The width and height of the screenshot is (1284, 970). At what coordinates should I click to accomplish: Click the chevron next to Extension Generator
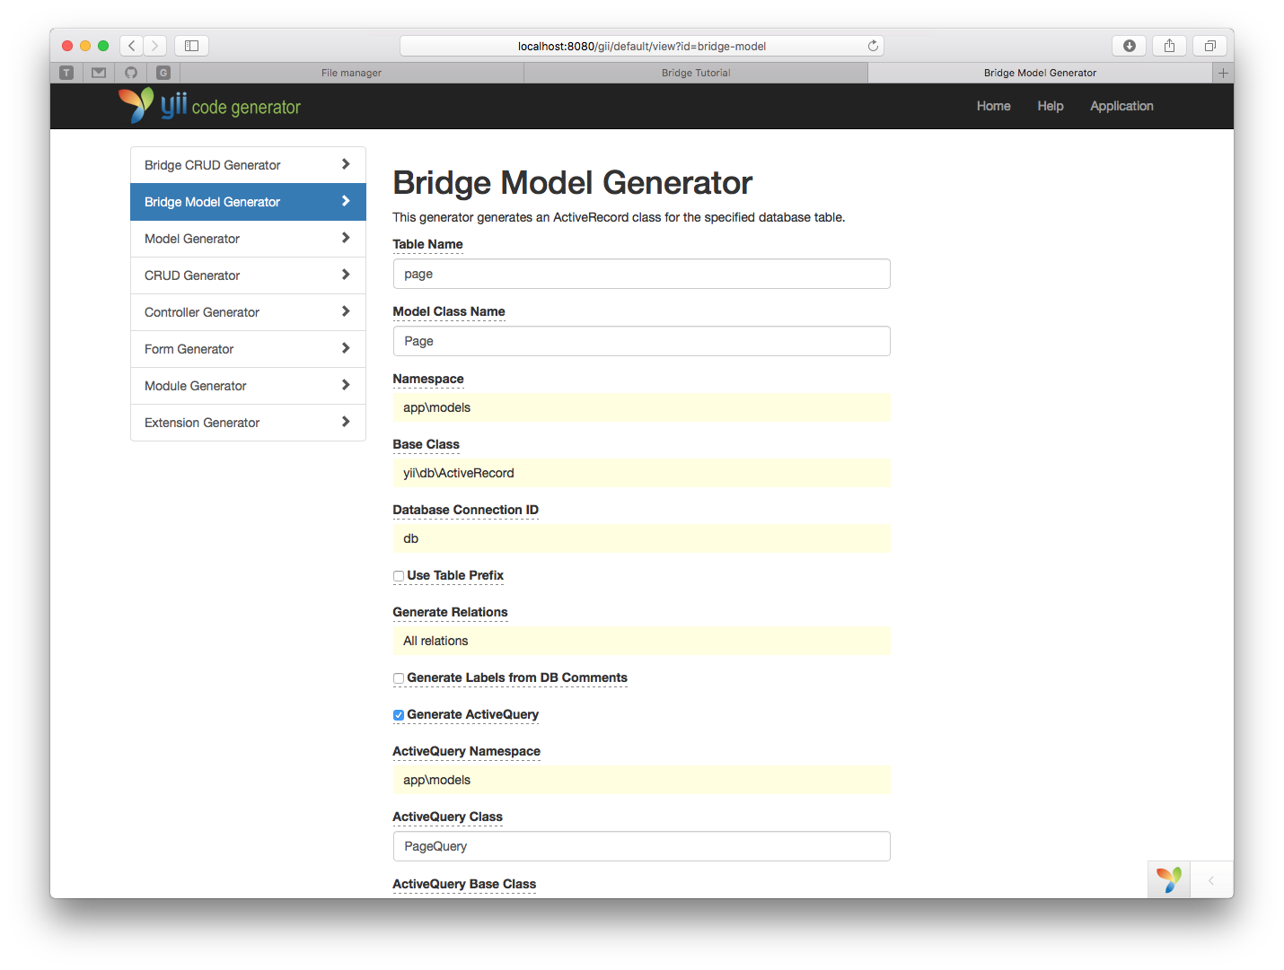[x=346, y=422]
